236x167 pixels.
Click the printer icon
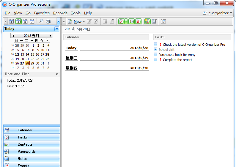pyautogui.click(x=48, y=21)
